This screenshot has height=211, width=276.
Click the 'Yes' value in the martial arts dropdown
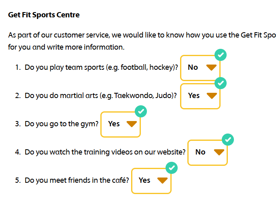point(194,96)
